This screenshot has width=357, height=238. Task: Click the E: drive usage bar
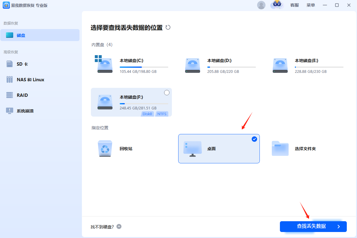[x=319, y=67]
